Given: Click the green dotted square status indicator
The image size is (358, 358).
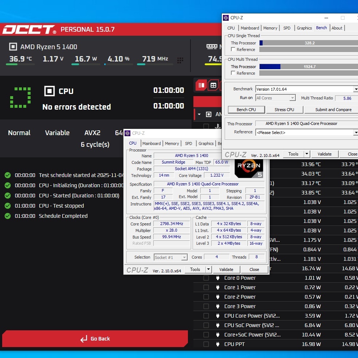Looking at the screenshot, I should pyautogui.click(x=20, y=98).
